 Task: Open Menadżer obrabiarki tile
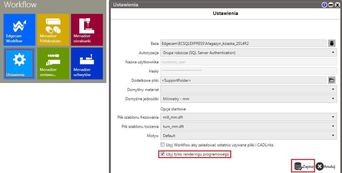tap(87, 30)
